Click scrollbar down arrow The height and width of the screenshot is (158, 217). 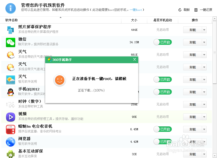[x=215, y=155]
